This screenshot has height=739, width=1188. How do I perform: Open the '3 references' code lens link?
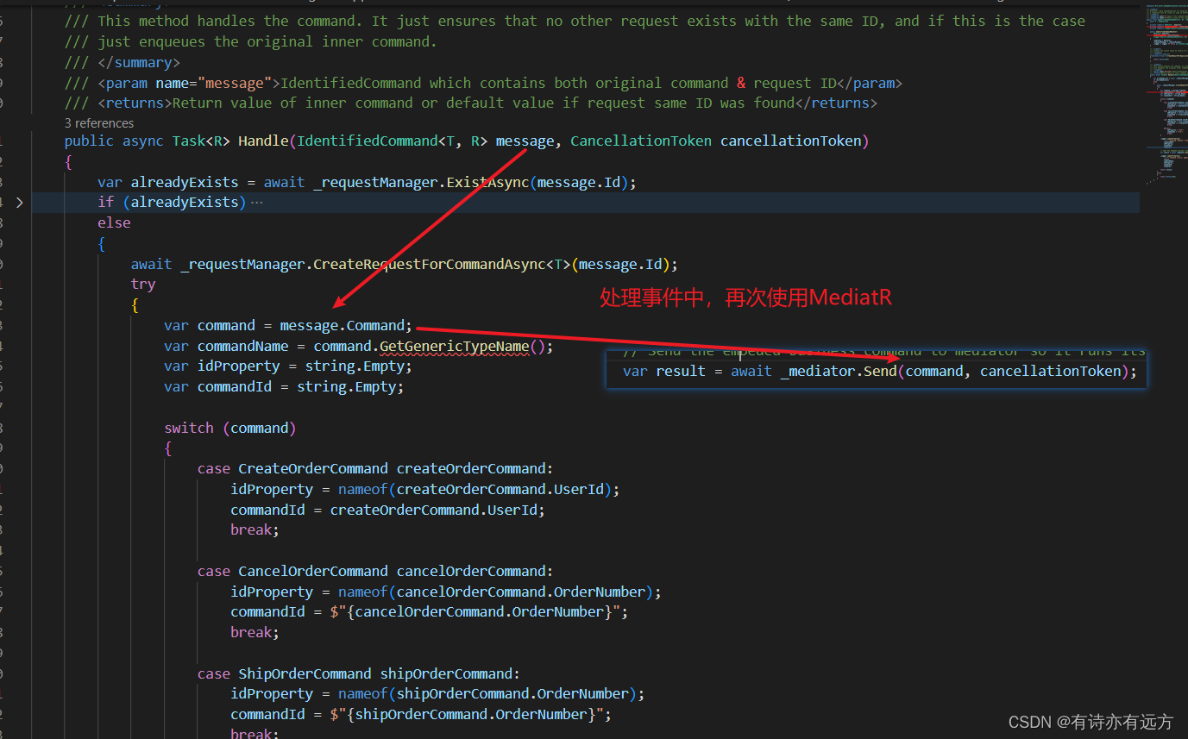tap(99, 123)
